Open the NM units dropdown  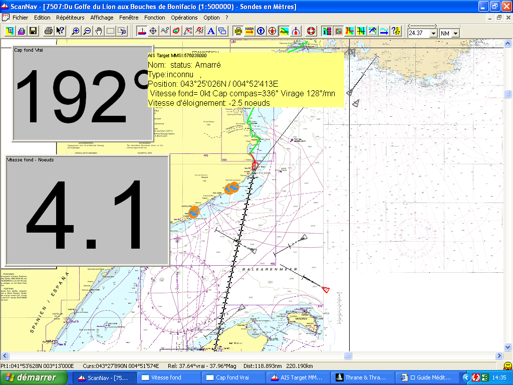pyautogui.click(x=455, y=34)
